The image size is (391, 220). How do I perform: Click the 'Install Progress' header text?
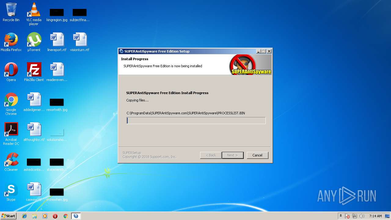click(x=135, y=59)
